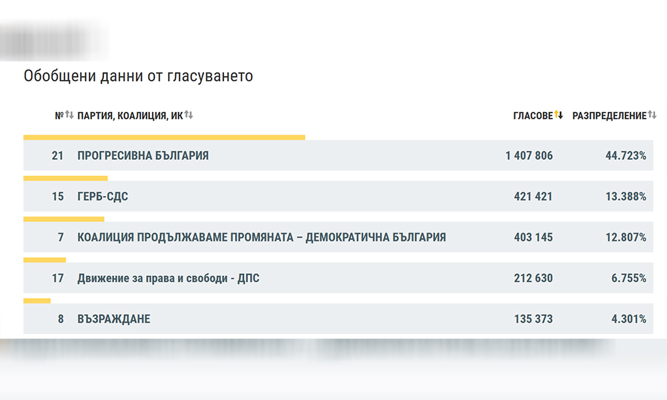Click the yellow bar above ВЪЗРАЖДАНЕ
This screenshot has width=667, height=400.
point(37,301)
